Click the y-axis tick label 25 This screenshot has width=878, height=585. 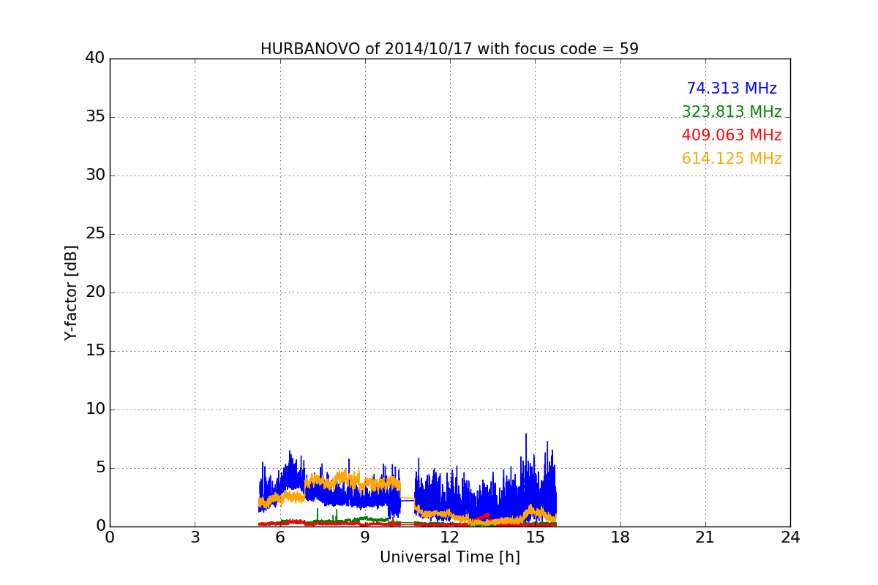(95, 234)
